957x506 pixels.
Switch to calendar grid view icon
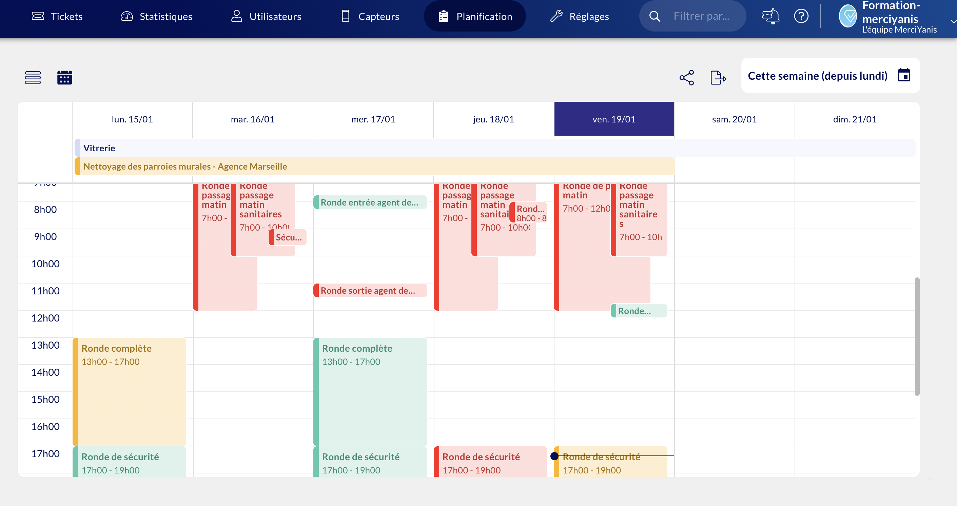(65, 77)
